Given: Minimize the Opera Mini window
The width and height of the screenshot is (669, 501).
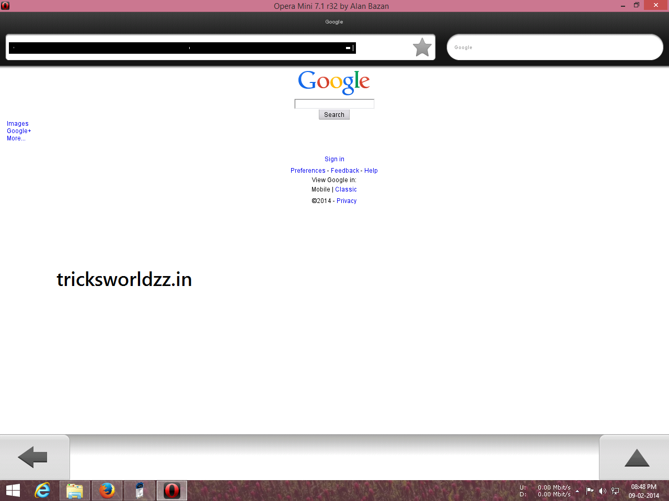Looking at the screenshot, I should [x=623, y=6].
